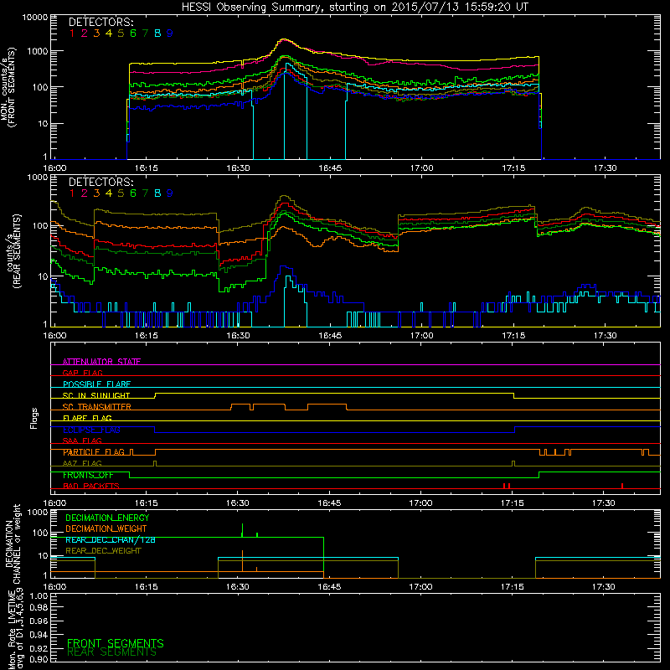
Task: Click the 'Mon. Rate LIVETIME' axis label
Action: coord(12,628)
